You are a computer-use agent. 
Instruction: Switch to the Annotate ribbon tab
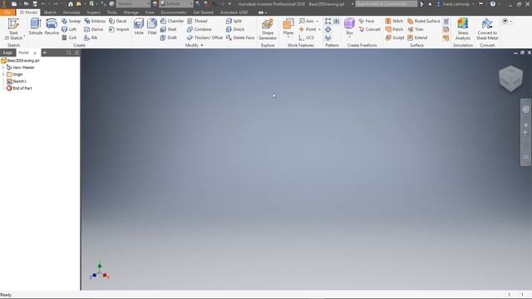(x=71, y=12)
